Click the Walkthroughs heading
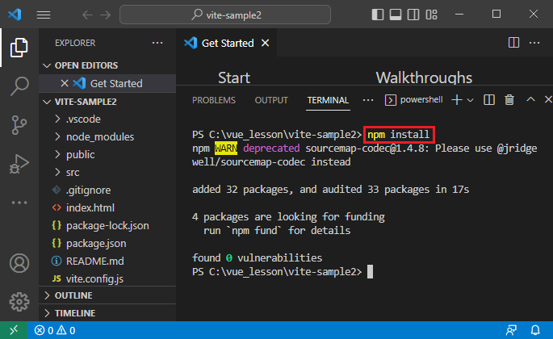This screenshot has height=339, width=553. click(424, 77)
